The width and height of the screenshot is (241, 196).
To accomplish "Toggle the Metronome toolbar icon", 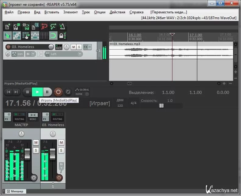I will [62, 27].
